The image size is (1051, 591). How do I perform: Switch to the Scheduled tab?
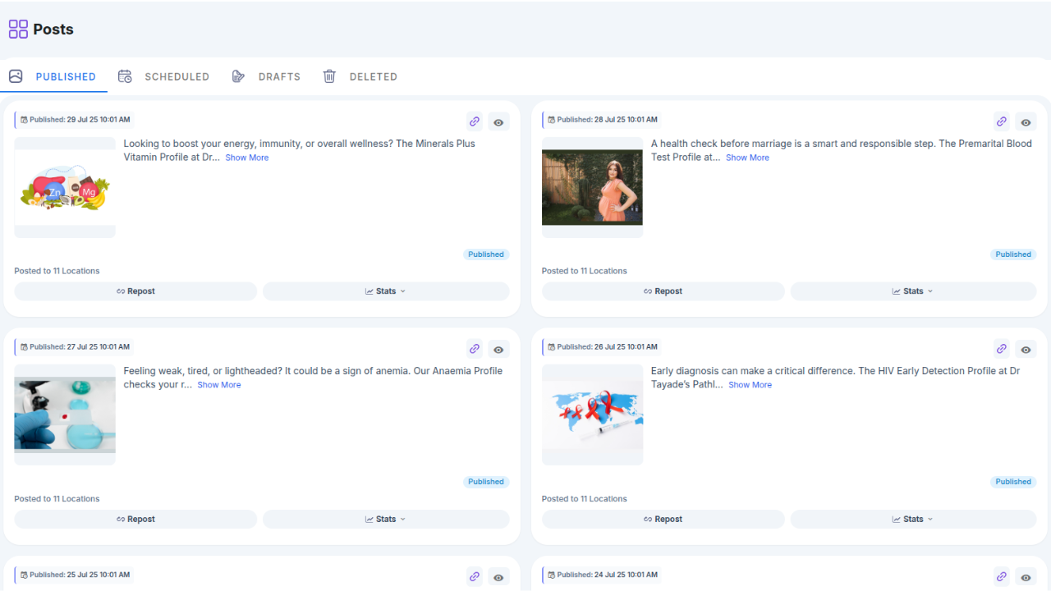click(x=177, y=76)
